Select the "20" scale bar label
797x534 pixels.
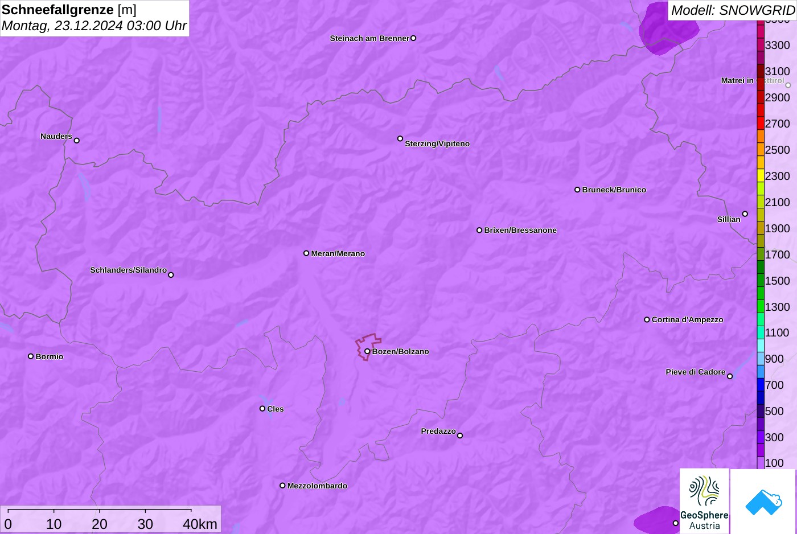click(x=100, y=524)
